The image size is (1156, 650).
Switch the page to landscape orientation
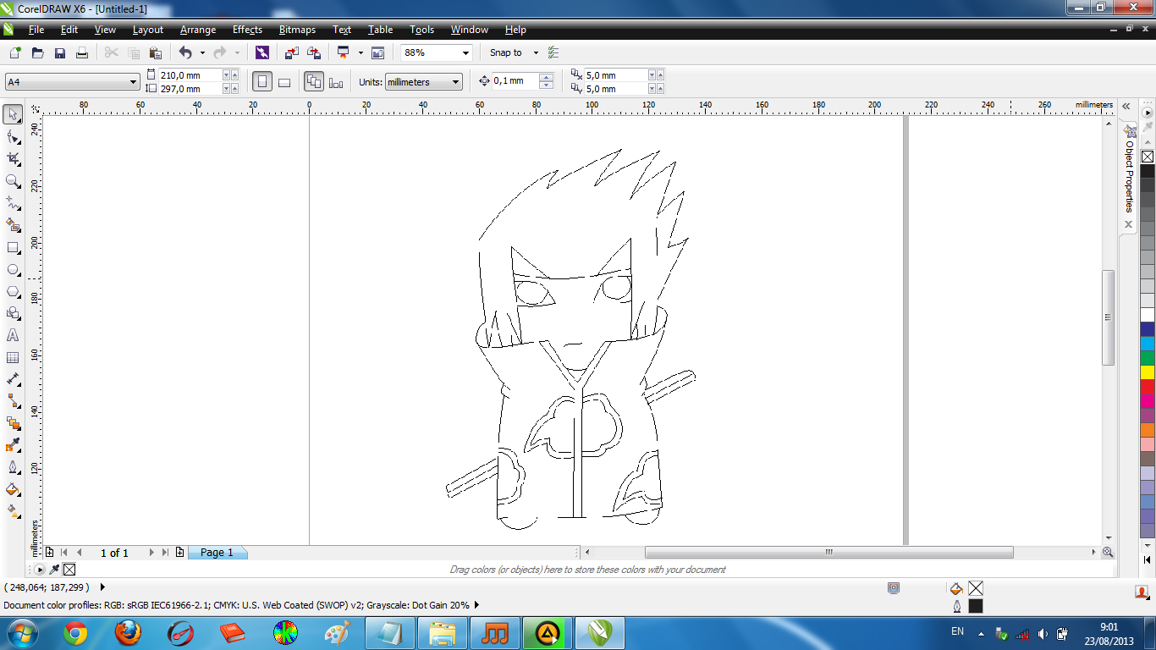click(284, 82)
